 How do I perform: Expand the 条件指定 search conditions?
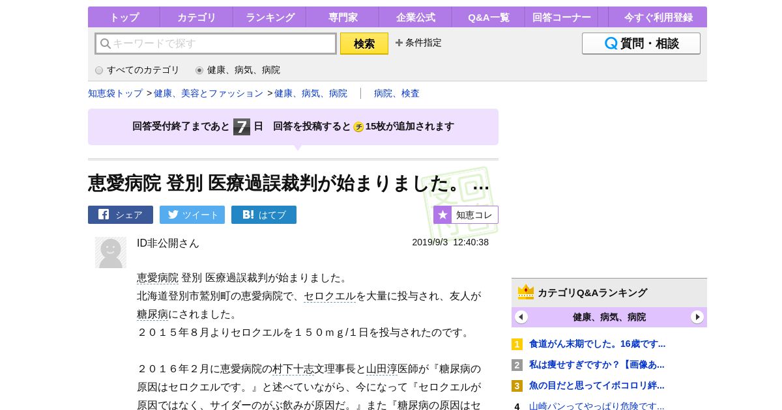(x=418, y=43)
